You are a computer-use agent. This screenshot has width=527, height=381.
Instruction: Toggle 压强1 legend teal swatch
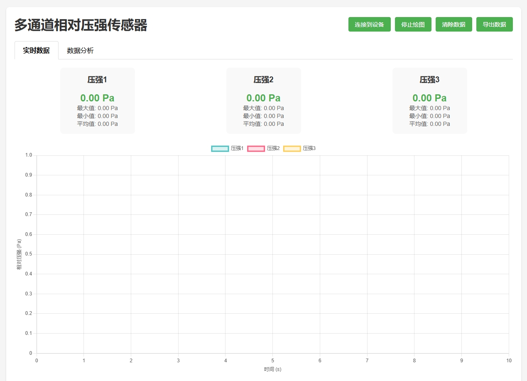(220, 149)
